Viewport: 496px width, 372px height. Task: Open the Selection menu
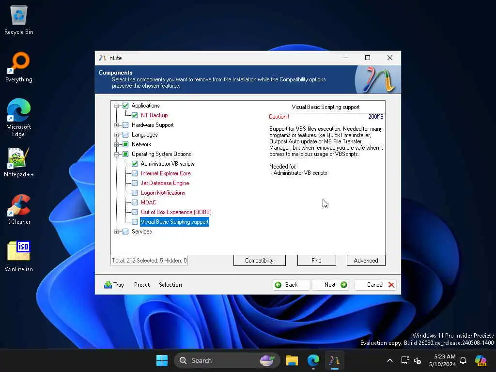tap(170, 285)
